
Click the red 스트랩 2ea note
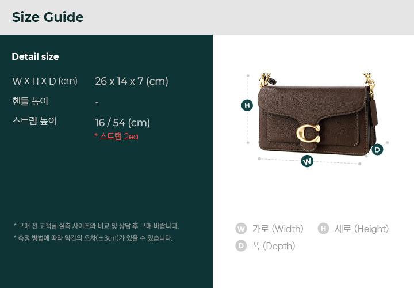click(x=116, y=137)
